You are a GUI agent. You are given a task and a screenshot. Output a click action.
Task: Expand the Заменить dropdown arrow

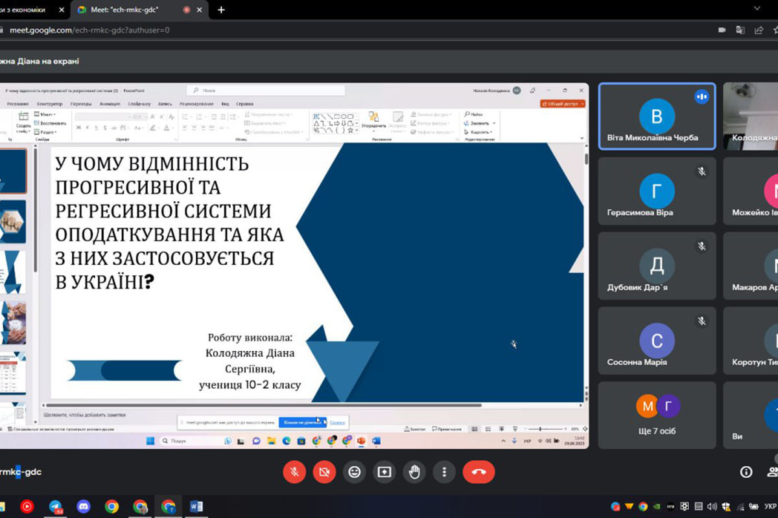click(494, 123)
